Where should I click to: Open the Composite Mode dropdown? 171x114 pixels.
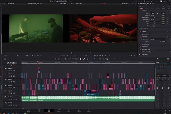[157, 39]
